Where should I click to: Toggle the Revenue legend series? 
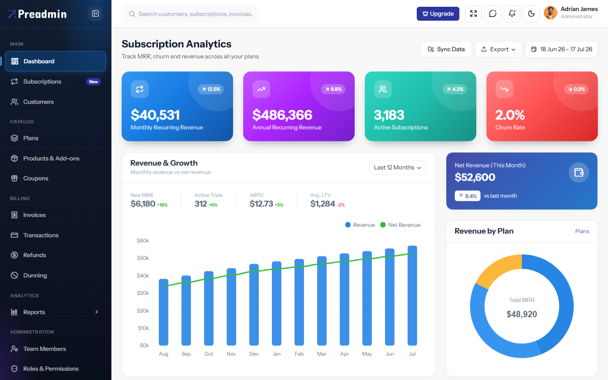point(360,225)
